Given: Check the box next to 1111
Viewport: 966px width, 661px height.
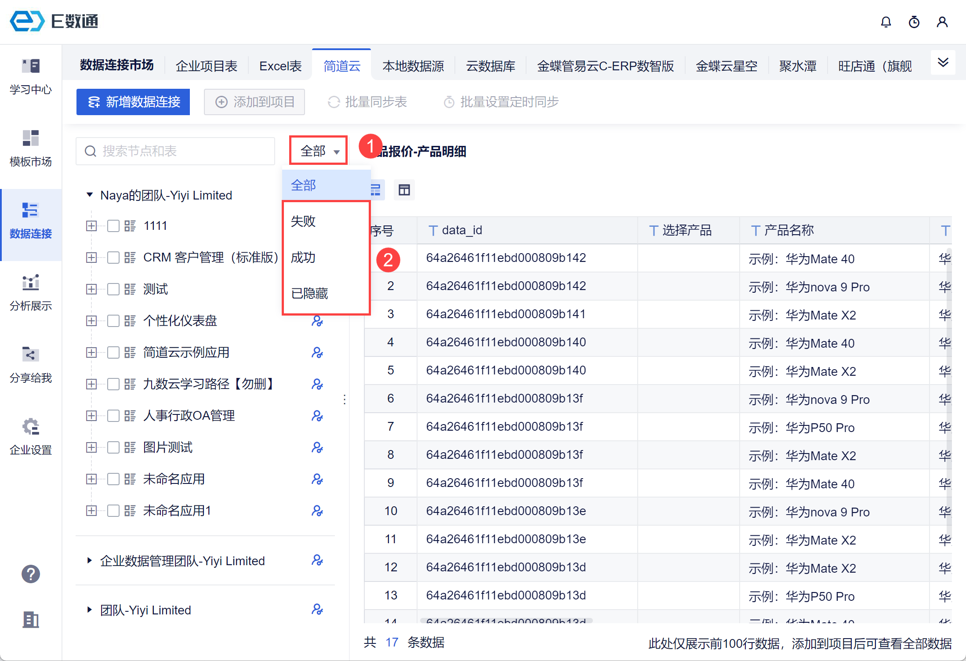Looking at the screenshot, I should click(113, 226).
